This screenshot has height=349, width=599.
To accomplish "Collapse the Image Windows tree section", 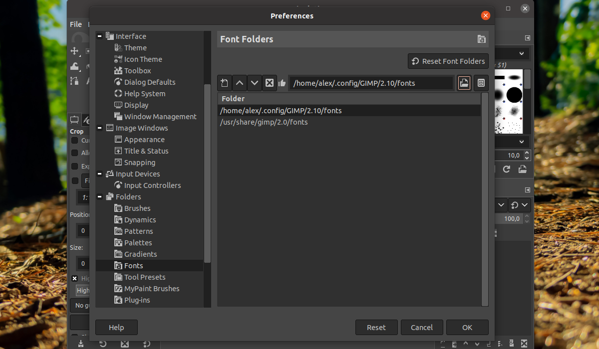I will click(x=100, y=128).
